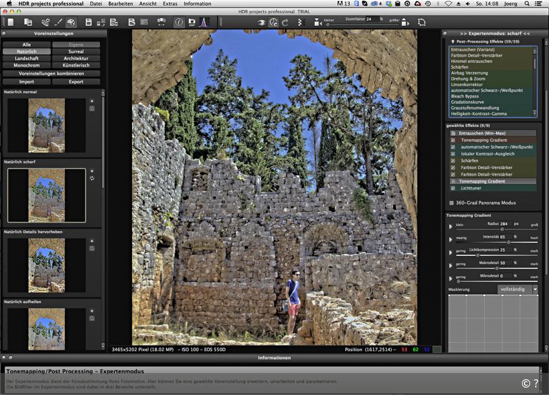Open macOS Spotlight search icon
The width and height of the screenshot is (549, 395).
(x=527, y=4)
